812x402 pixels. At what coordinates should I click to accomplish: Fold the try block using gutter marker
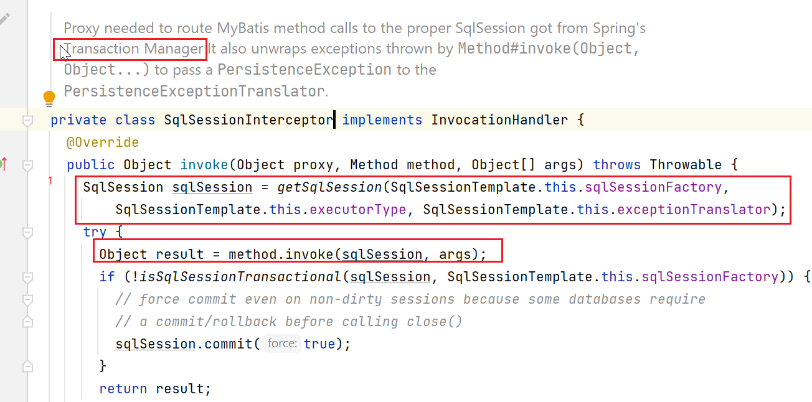(x=27, y=232)
